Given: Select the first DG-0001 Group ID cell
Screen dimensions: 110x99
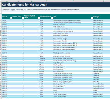Looking at the screenshot, I should pyautogui.click(x=7, y=20).
